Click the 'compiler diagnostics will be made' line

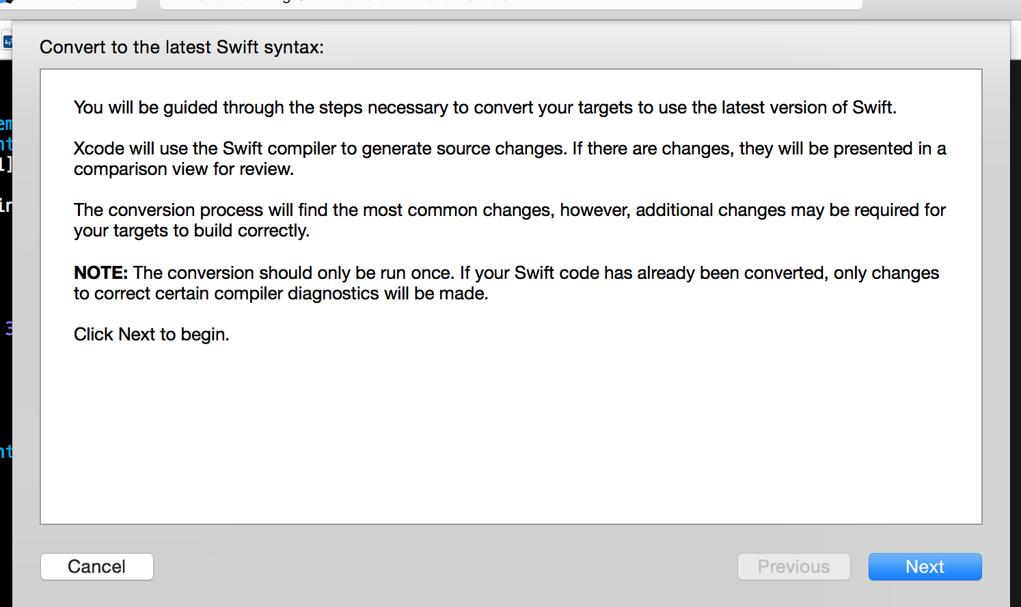(x=281, y=293)
